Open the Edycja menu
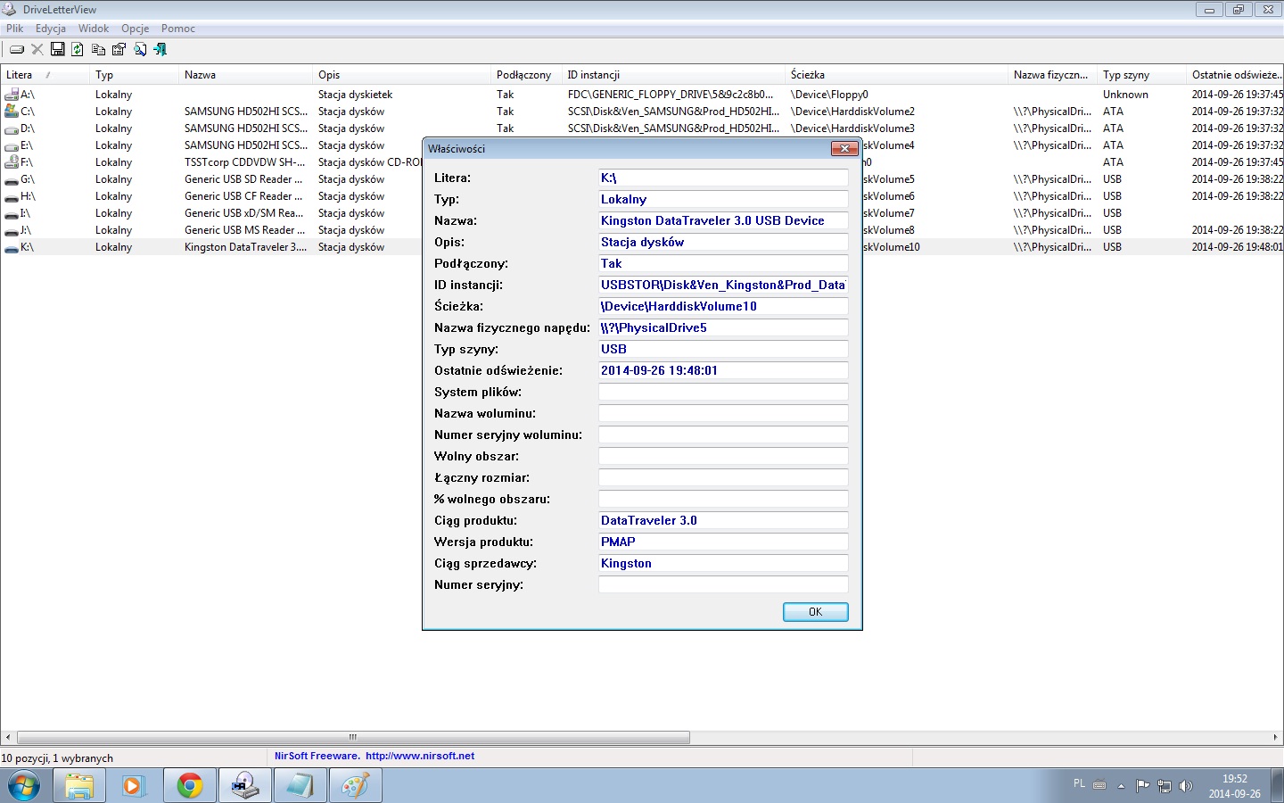 pyautogui.click(x=51, y=29)
